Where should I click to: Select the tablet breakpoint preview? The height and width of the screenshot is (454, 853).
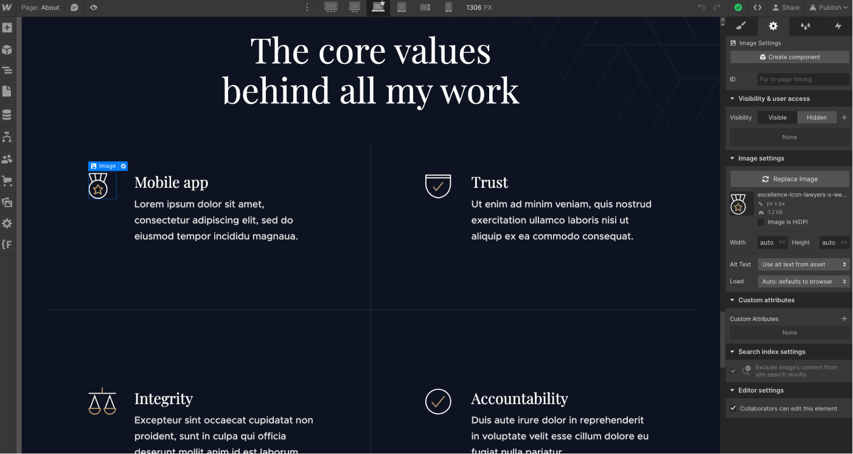coord(401,7)
